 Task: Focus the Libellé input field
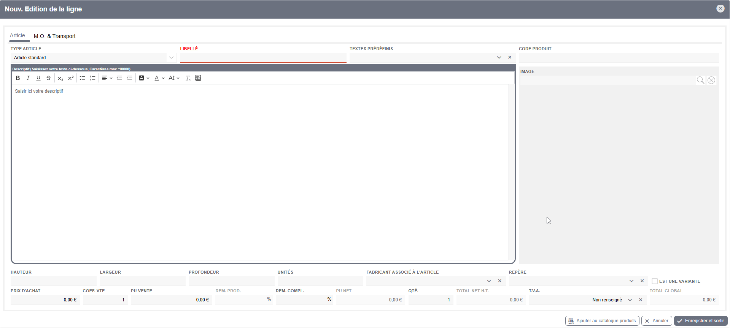point(263,57)
